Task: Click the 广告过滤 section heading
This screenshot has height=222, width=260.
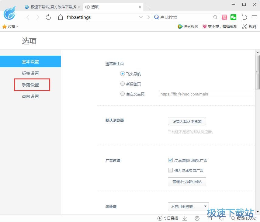Action: point(113,160)
